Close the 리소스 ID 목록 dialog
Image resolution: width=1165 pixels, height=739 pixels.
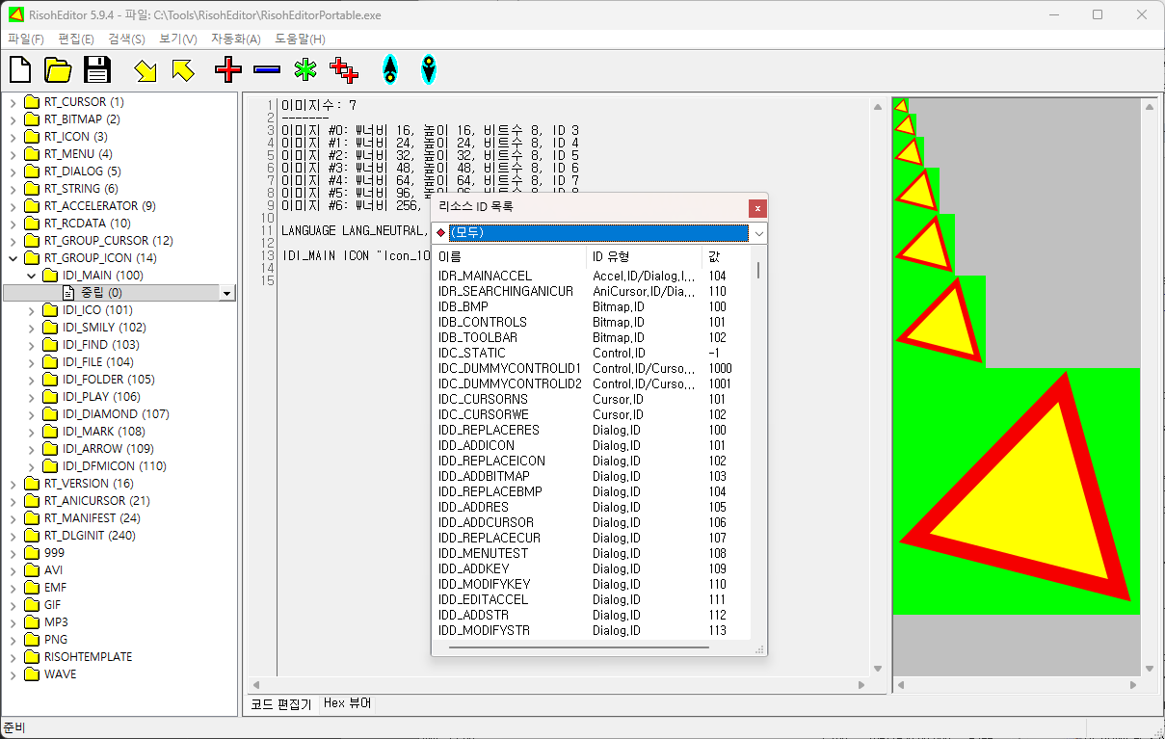[757, 207]
